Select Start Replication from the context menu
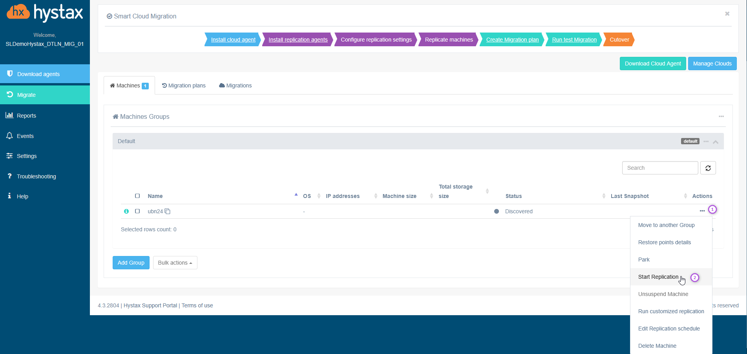 pos(658,277)
